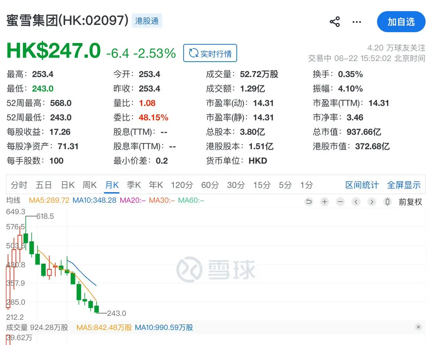This screenshot has height=345, width=440.
Task: Click MA5:289.72 moving average label
Action: [x=49, y=200]
